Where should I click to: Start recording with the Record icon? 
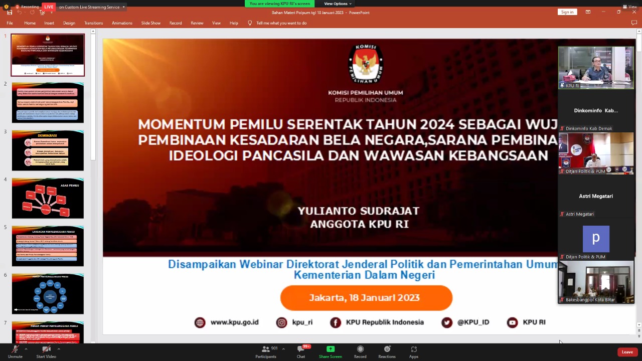[x=360, y=349]
